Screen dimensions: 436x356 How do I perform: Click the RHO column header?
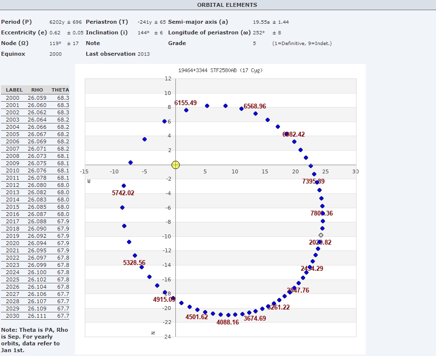pyautogui.click(x=37, y=90)
